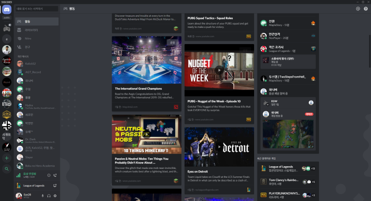The height and width of the screenshot is (201, 371).
Task: Click the add server plus icon
Action: coord(6,158)
